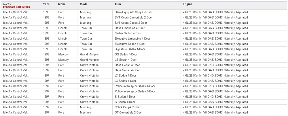Click the Base Limousine 4-Door row

[x=144, y=28]
